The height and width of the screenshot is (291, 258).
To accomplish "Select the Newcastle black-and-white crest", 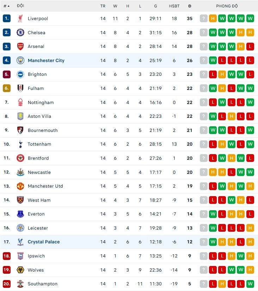I will 20,172.
